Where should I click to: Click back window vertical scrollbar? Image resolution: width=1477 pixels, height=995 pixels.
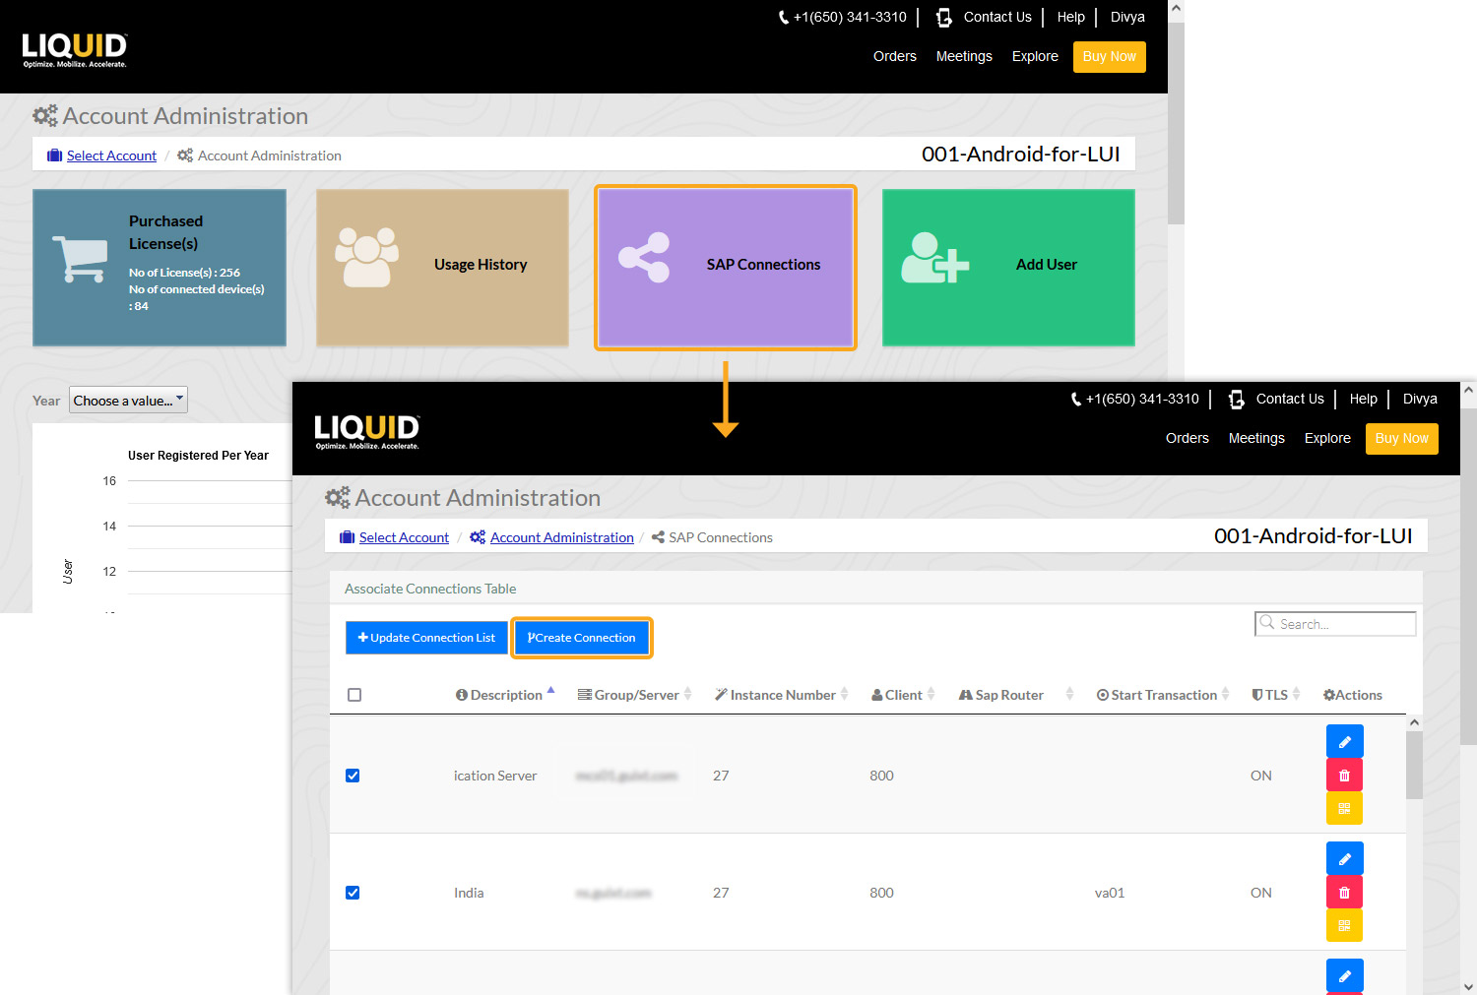[x=1176, y=124]
